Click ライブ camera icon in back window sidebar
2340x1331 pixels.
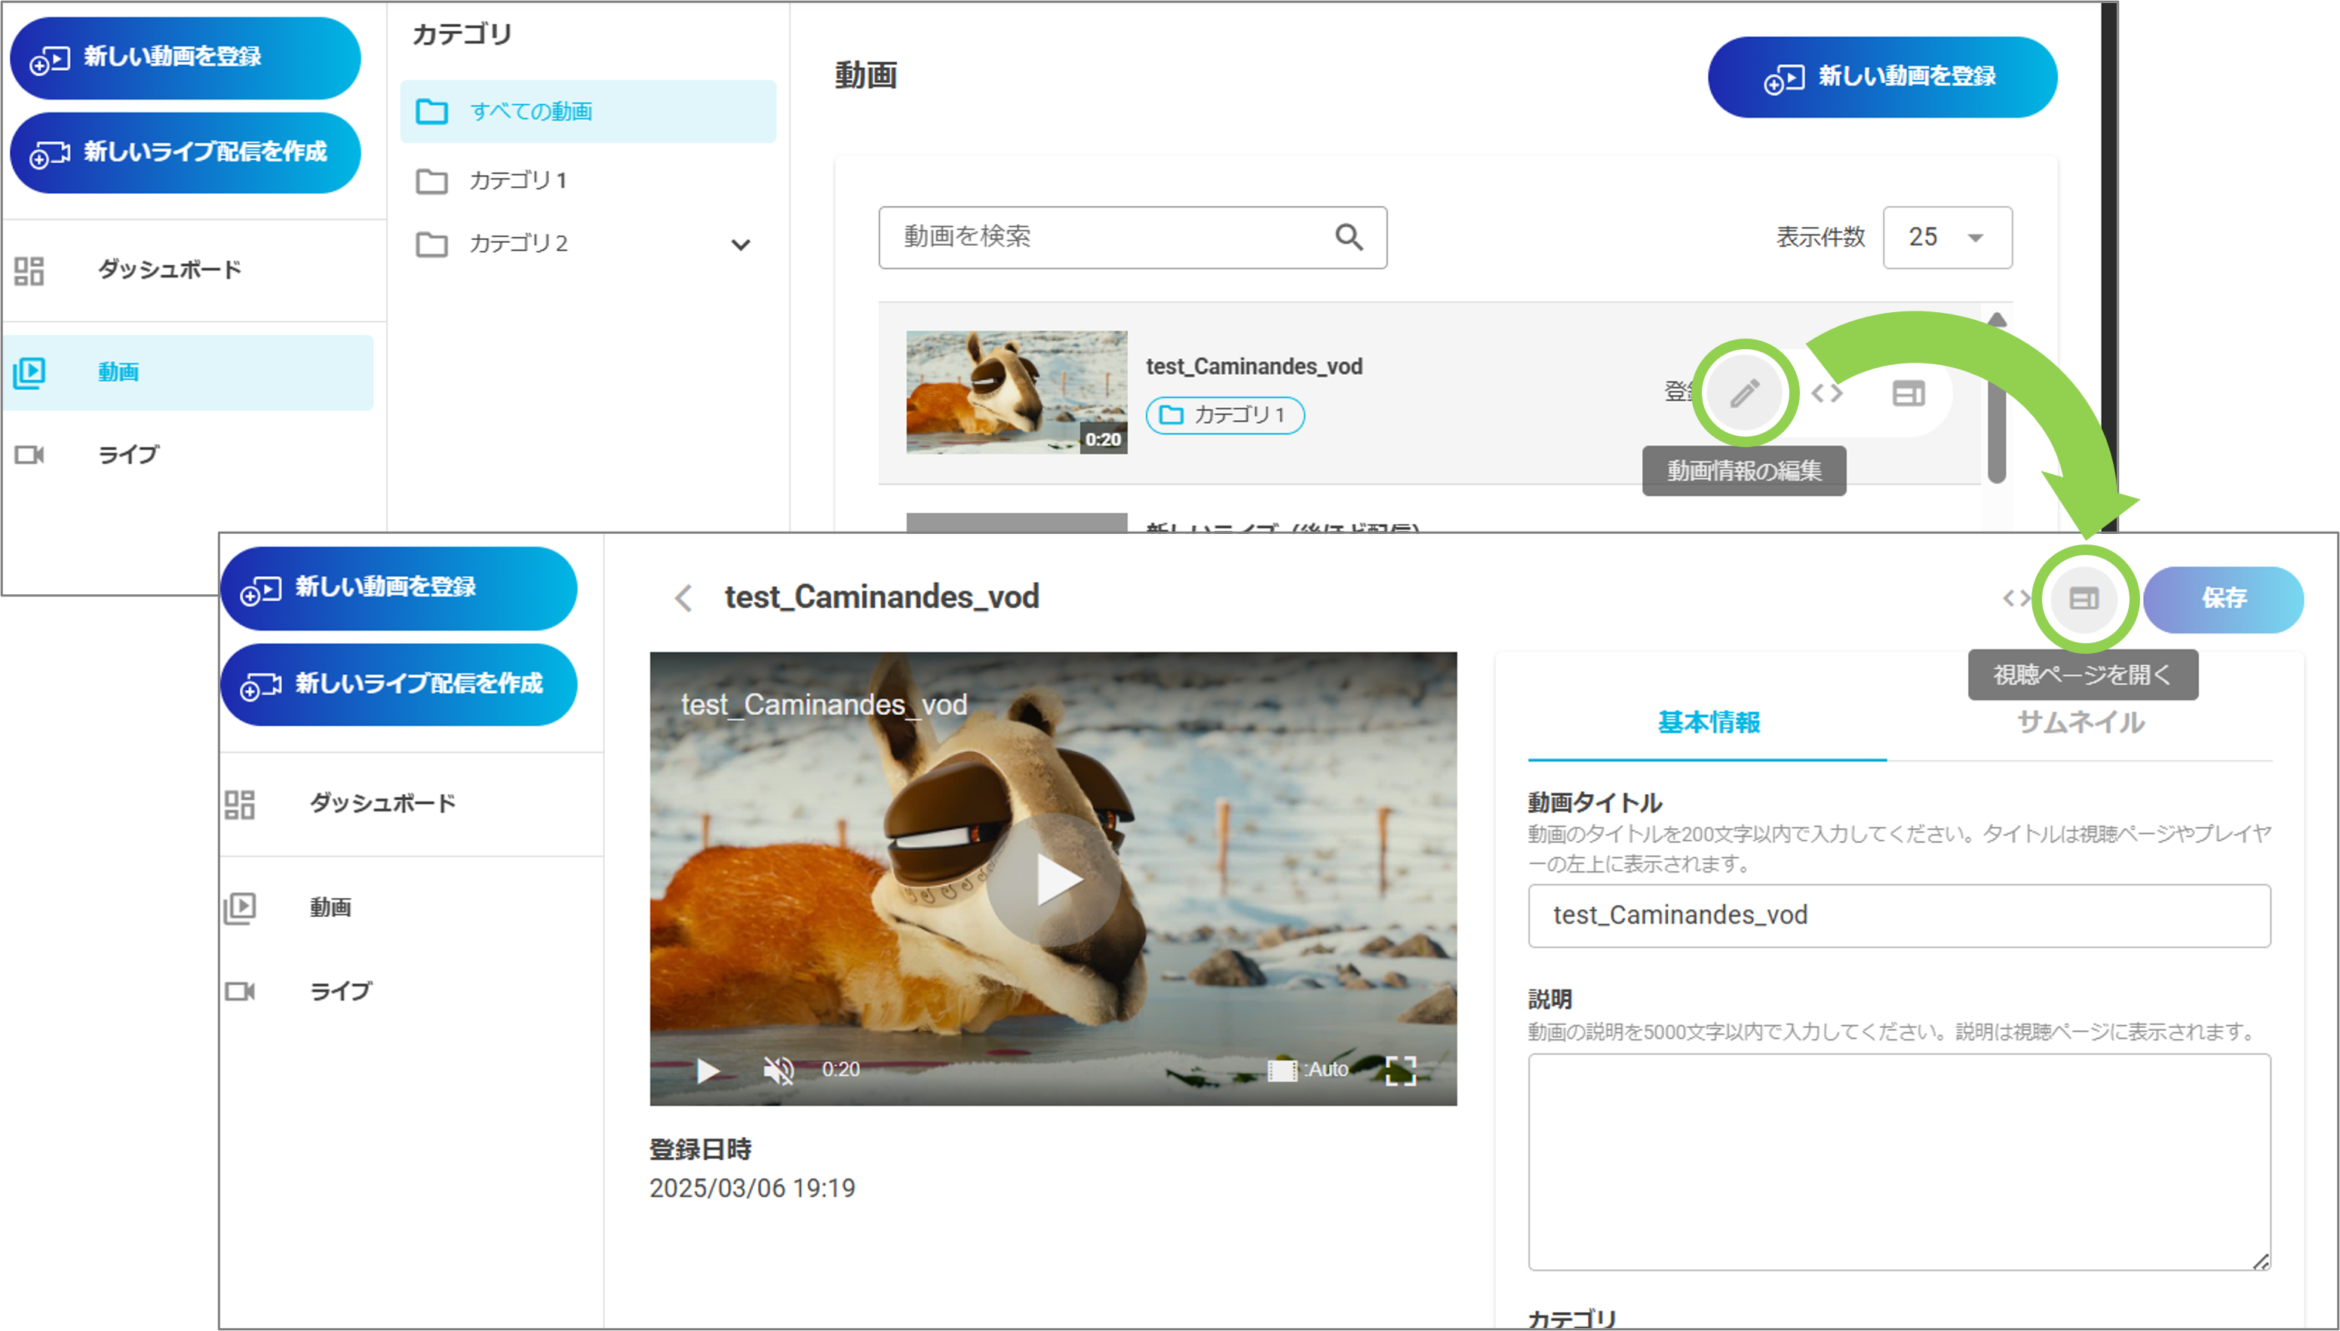pos(29,454)
